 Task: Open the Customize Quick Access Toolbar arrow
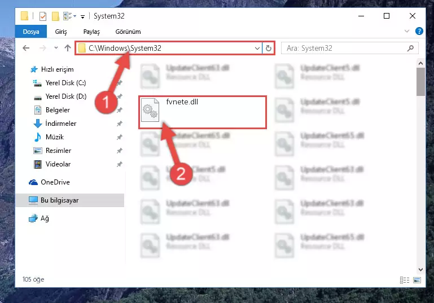(82, 16)
